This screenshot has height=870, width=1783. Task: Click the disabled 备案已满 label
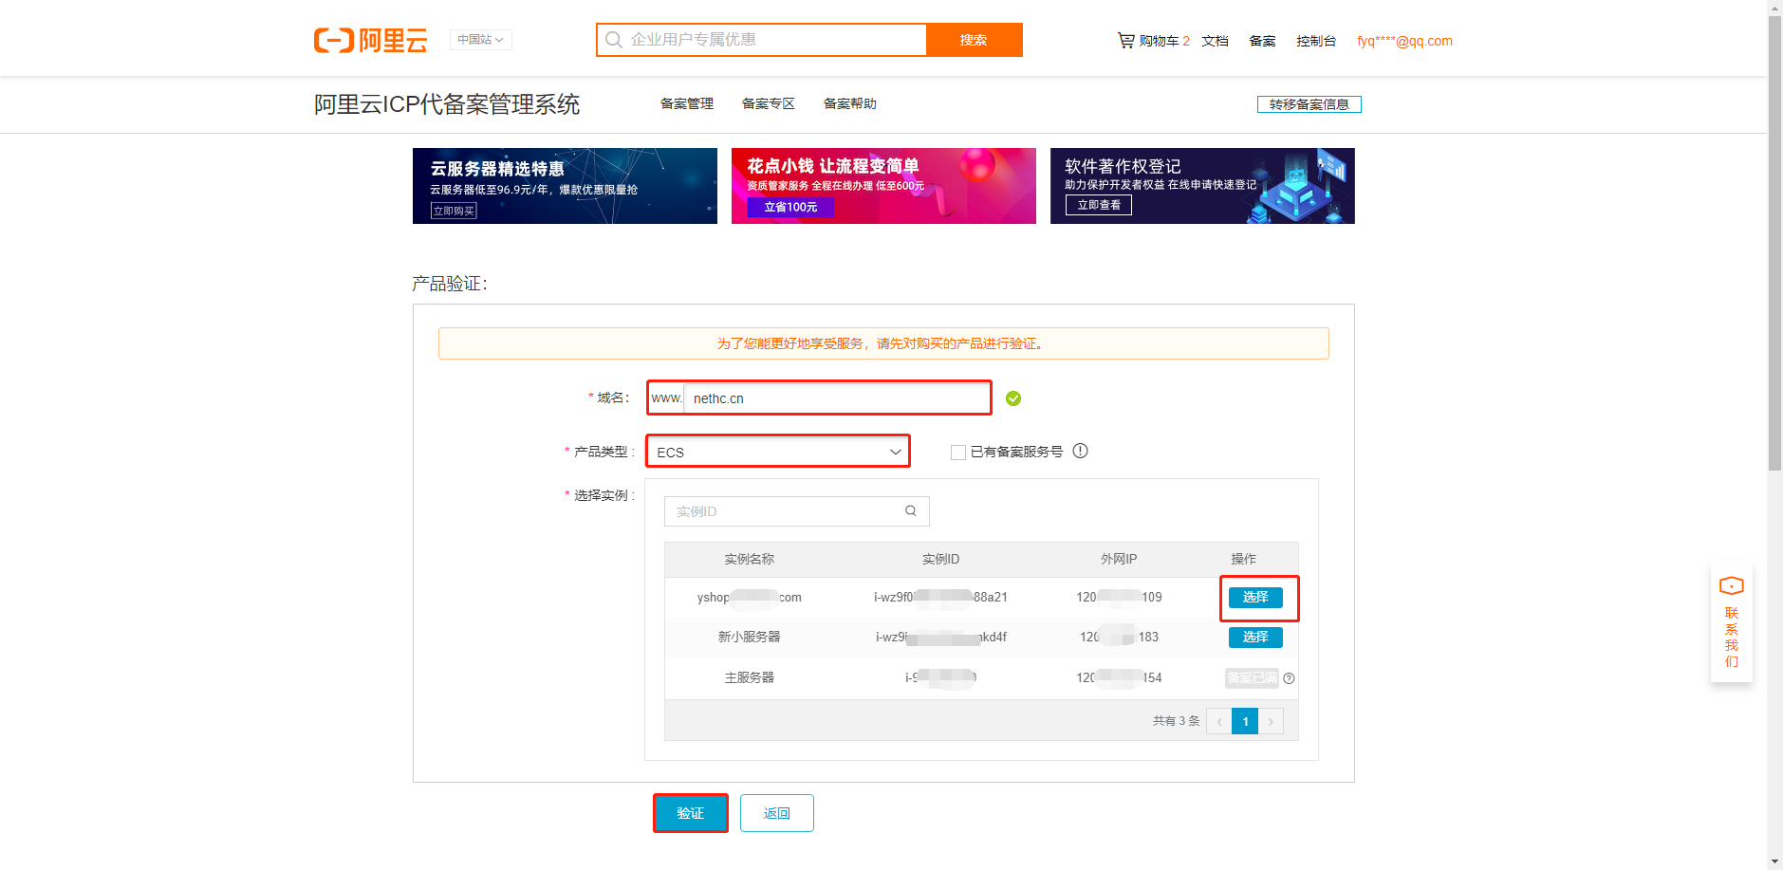[1253, 677]
